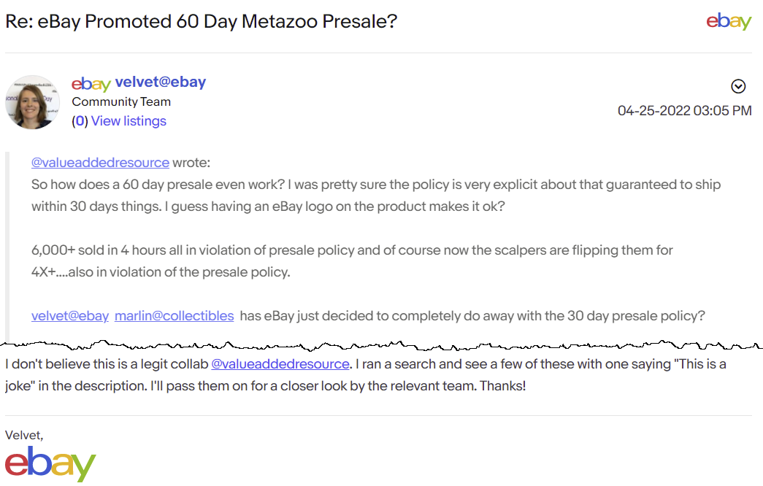Image resolution: width=763 pixels, height=486 pixels.
Task: Click the 04-25-2022 03:05 PM timestamp
Action: pyautogui.click(x=684, y=111)
